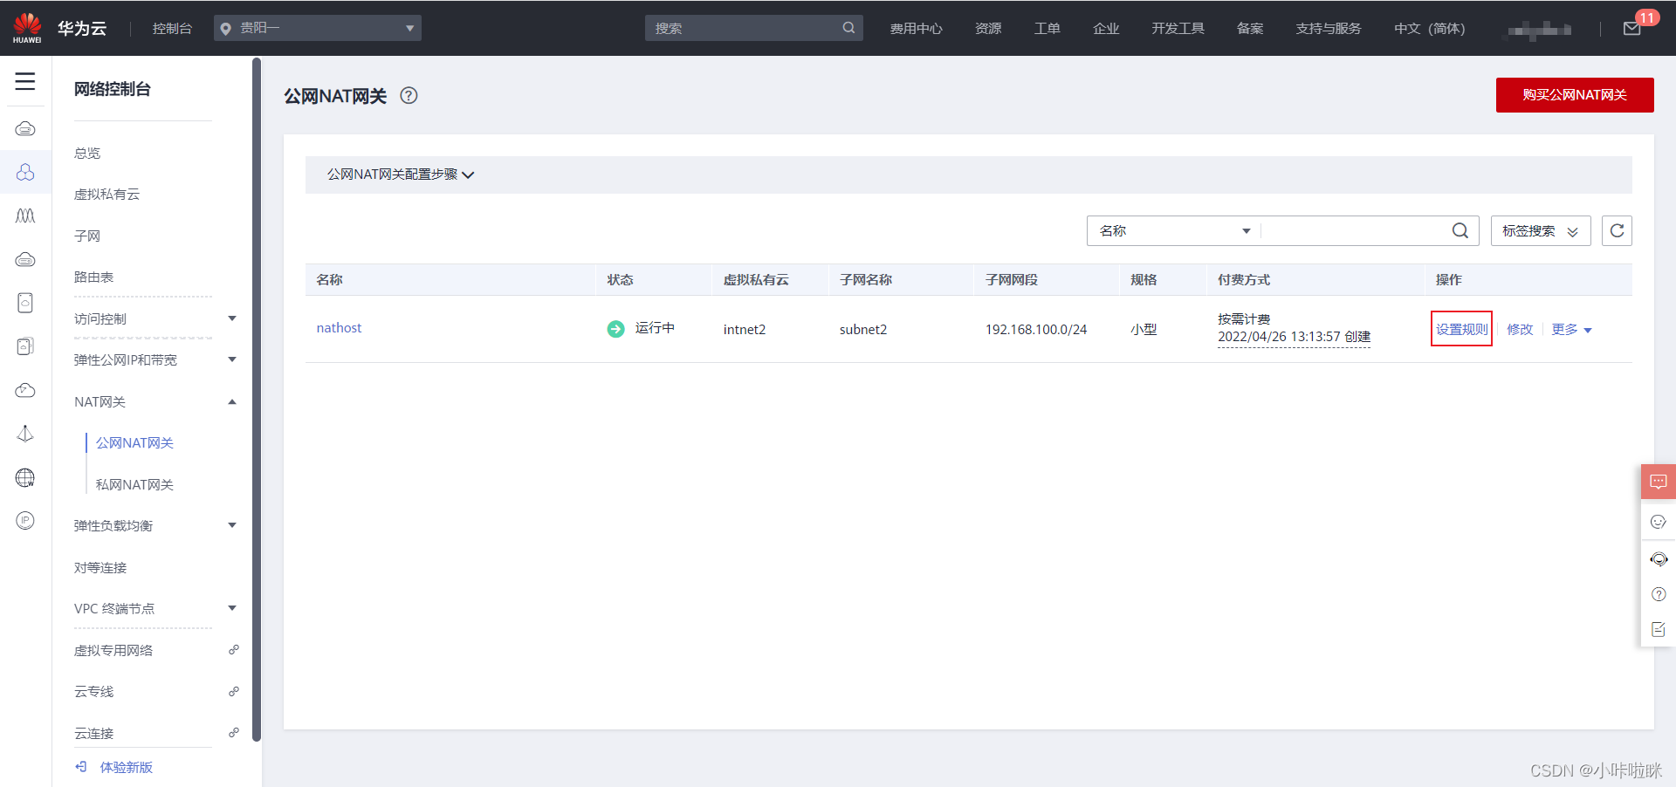Image resolution: width=1676 pixels, height=787 pixels.
Task: Open the 更多 actions dropdown
Action: click(x=1571, y=330)
